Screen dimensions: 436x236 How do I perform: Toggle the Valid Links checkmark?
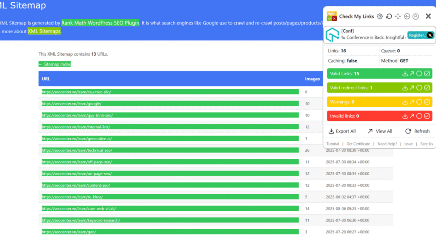427,74
